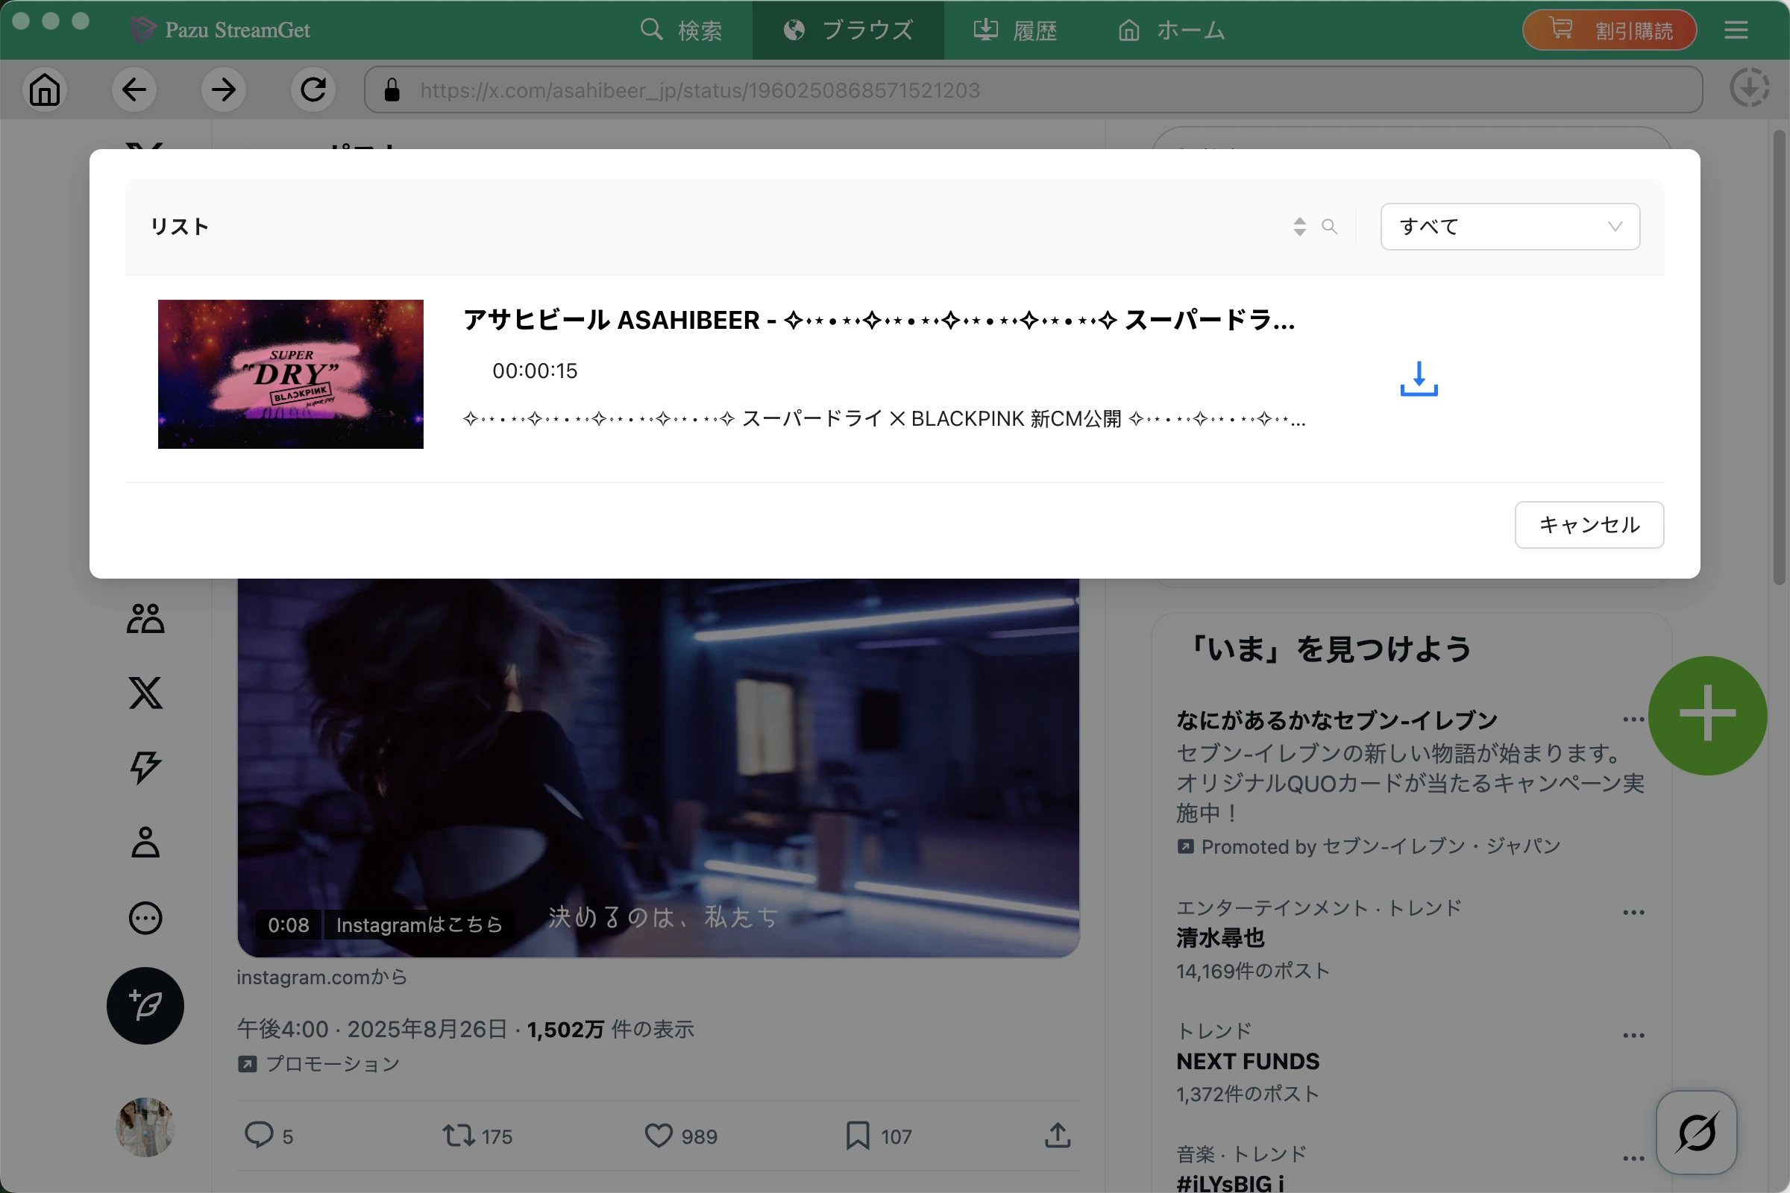The width and height of the screenshot is (1790, 1193).
Task: Open the 清水尋也 trend
Action: [x=1221, y=938]
